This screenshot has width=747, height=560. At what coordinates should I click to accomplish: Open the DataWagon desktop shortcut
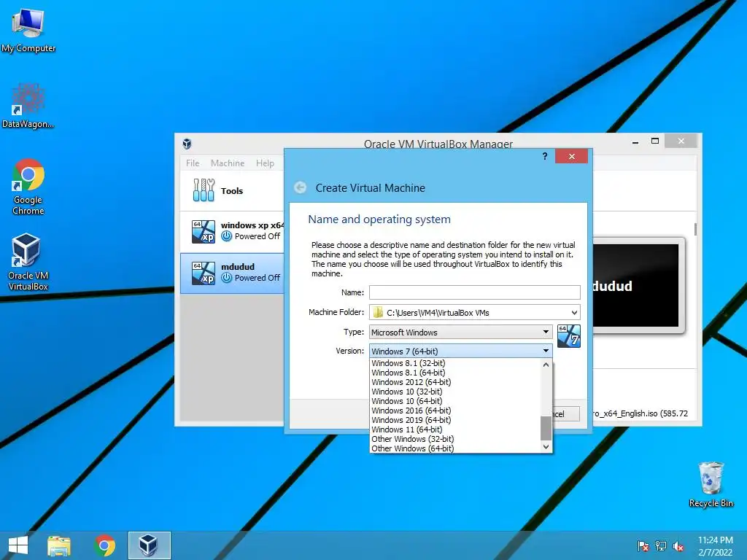28,106
